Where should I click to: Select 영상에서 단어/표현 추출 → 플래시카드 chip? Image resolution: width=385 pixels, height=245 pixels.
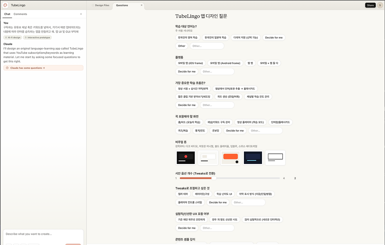coord(235,89)
